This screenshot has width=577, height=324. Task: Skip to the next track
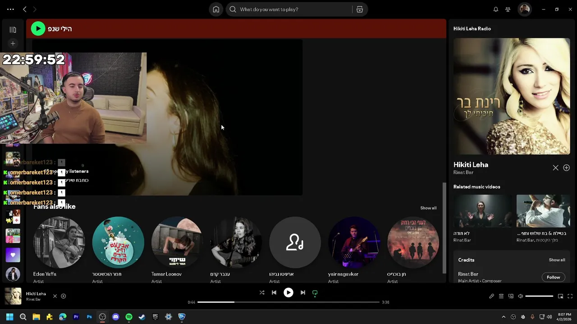click(x=303, y=292)
